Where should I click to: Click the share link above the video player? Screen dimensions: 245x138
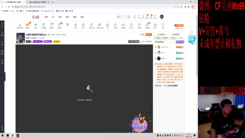pyautogui.click(x=143, y=42)
